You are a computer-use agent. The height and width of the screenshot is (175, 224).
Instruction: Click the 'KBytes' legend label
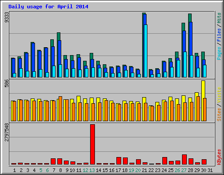click(x=219, y=157)
